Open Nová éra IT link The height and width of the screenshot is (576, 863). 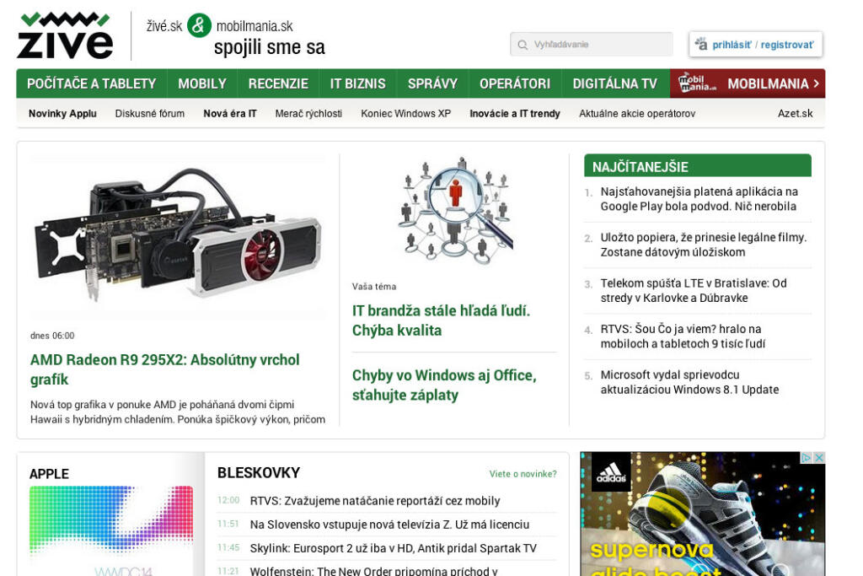click(x=230, y=114)
